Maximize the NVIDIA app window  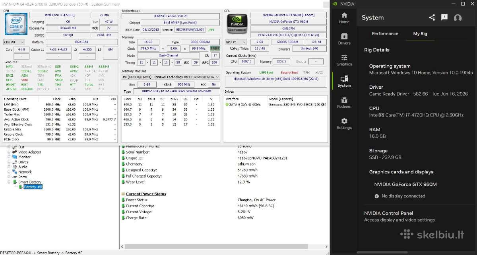pyautogui.click(x=463, y=4)
